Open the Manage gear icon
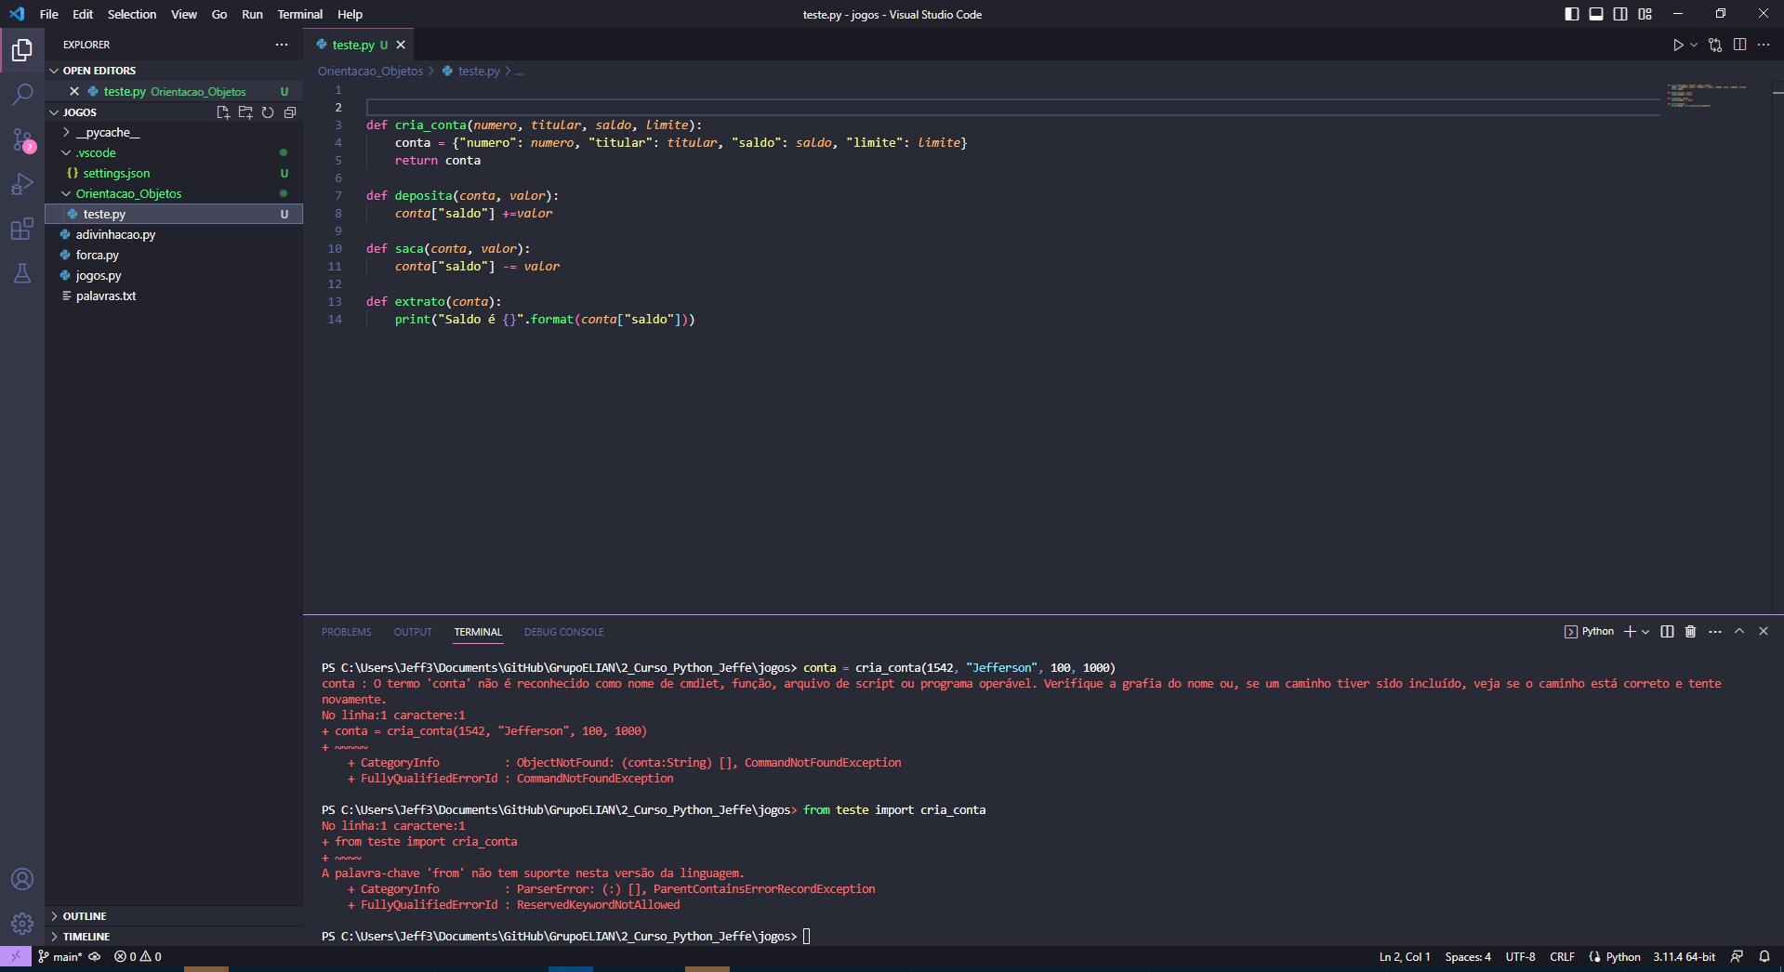Screen dimensions: 1784x972 22,924
